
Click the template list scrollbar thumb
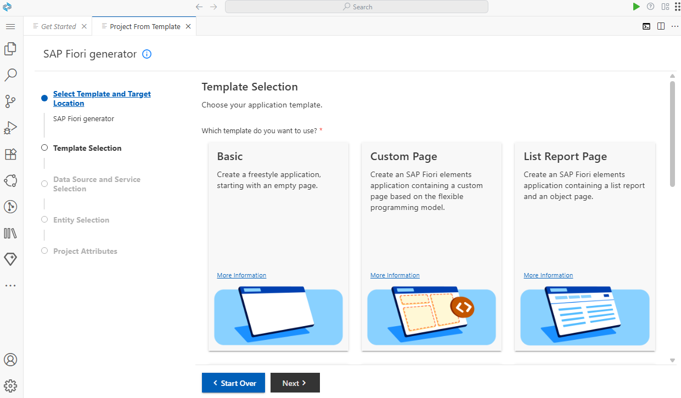tap(672, 134)
